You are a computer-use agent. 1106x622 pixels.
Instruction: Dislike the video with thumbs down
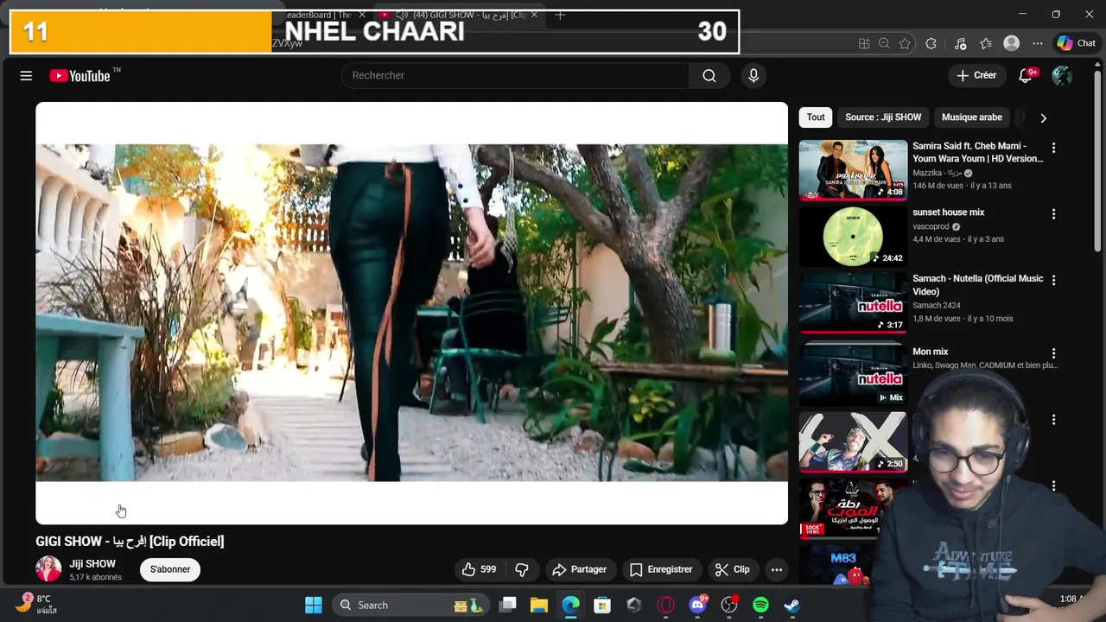tap(522, 569)
